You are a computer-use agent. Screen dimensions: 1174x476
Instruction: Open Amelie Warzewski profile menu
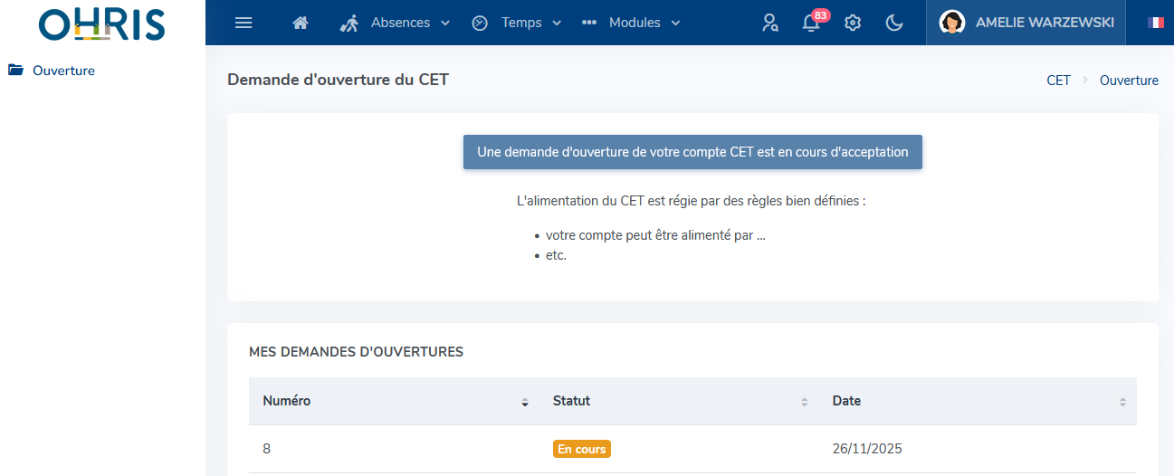coord(1026,23)
